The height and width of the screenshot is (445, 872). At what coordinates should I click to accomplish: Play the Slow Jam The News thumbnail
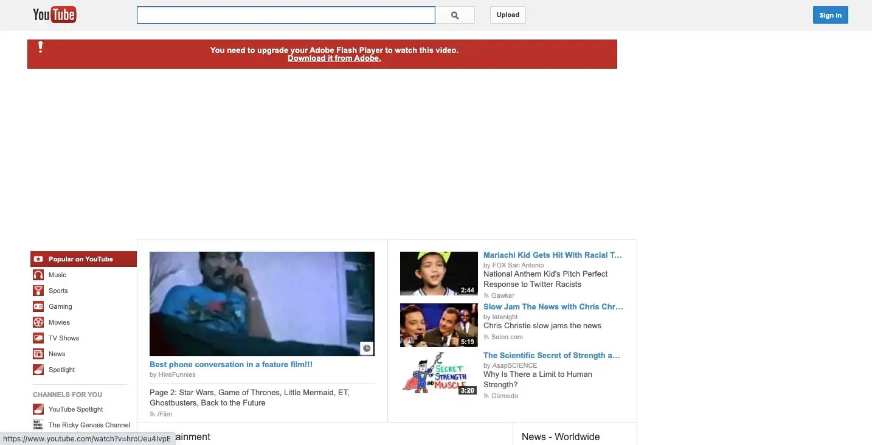tap(439, 325)
